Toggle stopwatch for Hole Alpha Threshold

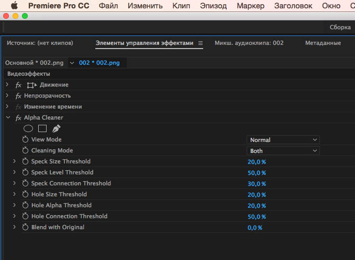click(x=25, y=205)
